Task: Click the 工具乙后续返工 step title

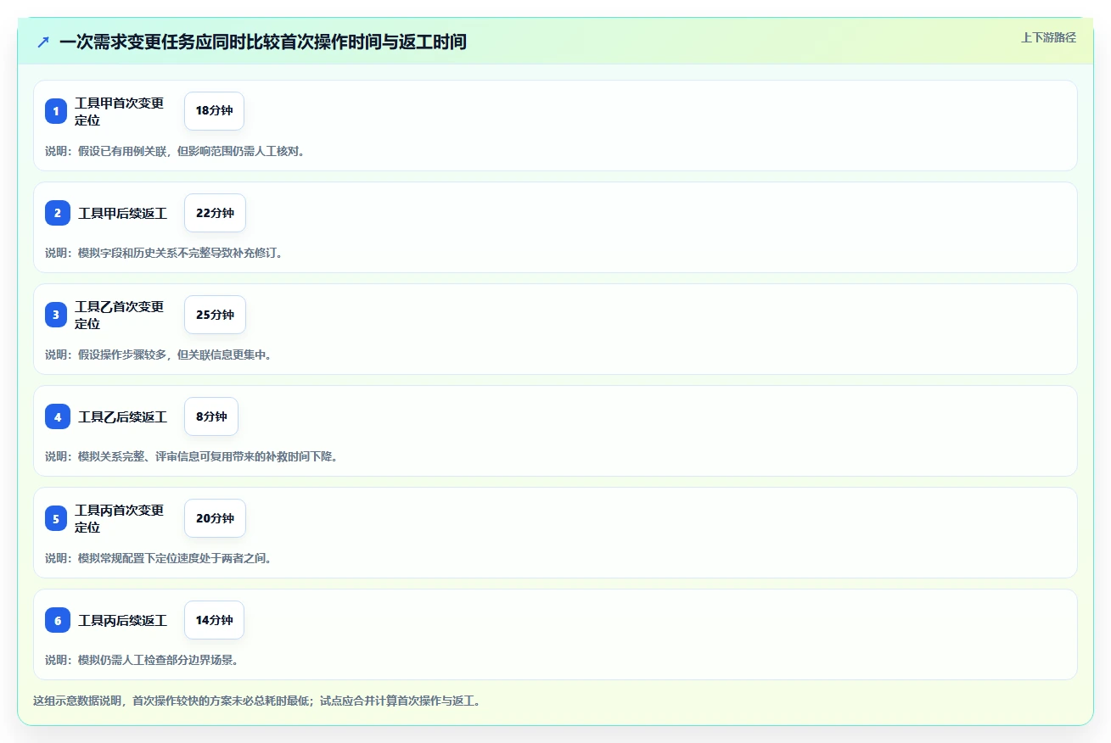Action: pyautogui.click(x=123, y=416)
